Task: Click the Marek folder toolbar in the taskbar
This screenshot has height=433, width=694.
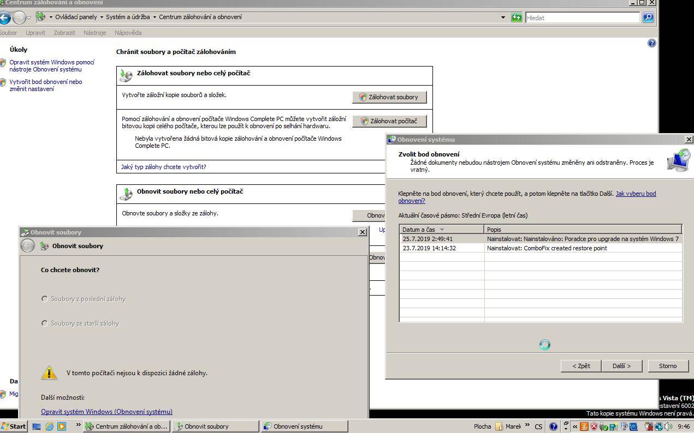Action: tap(508, 426)
